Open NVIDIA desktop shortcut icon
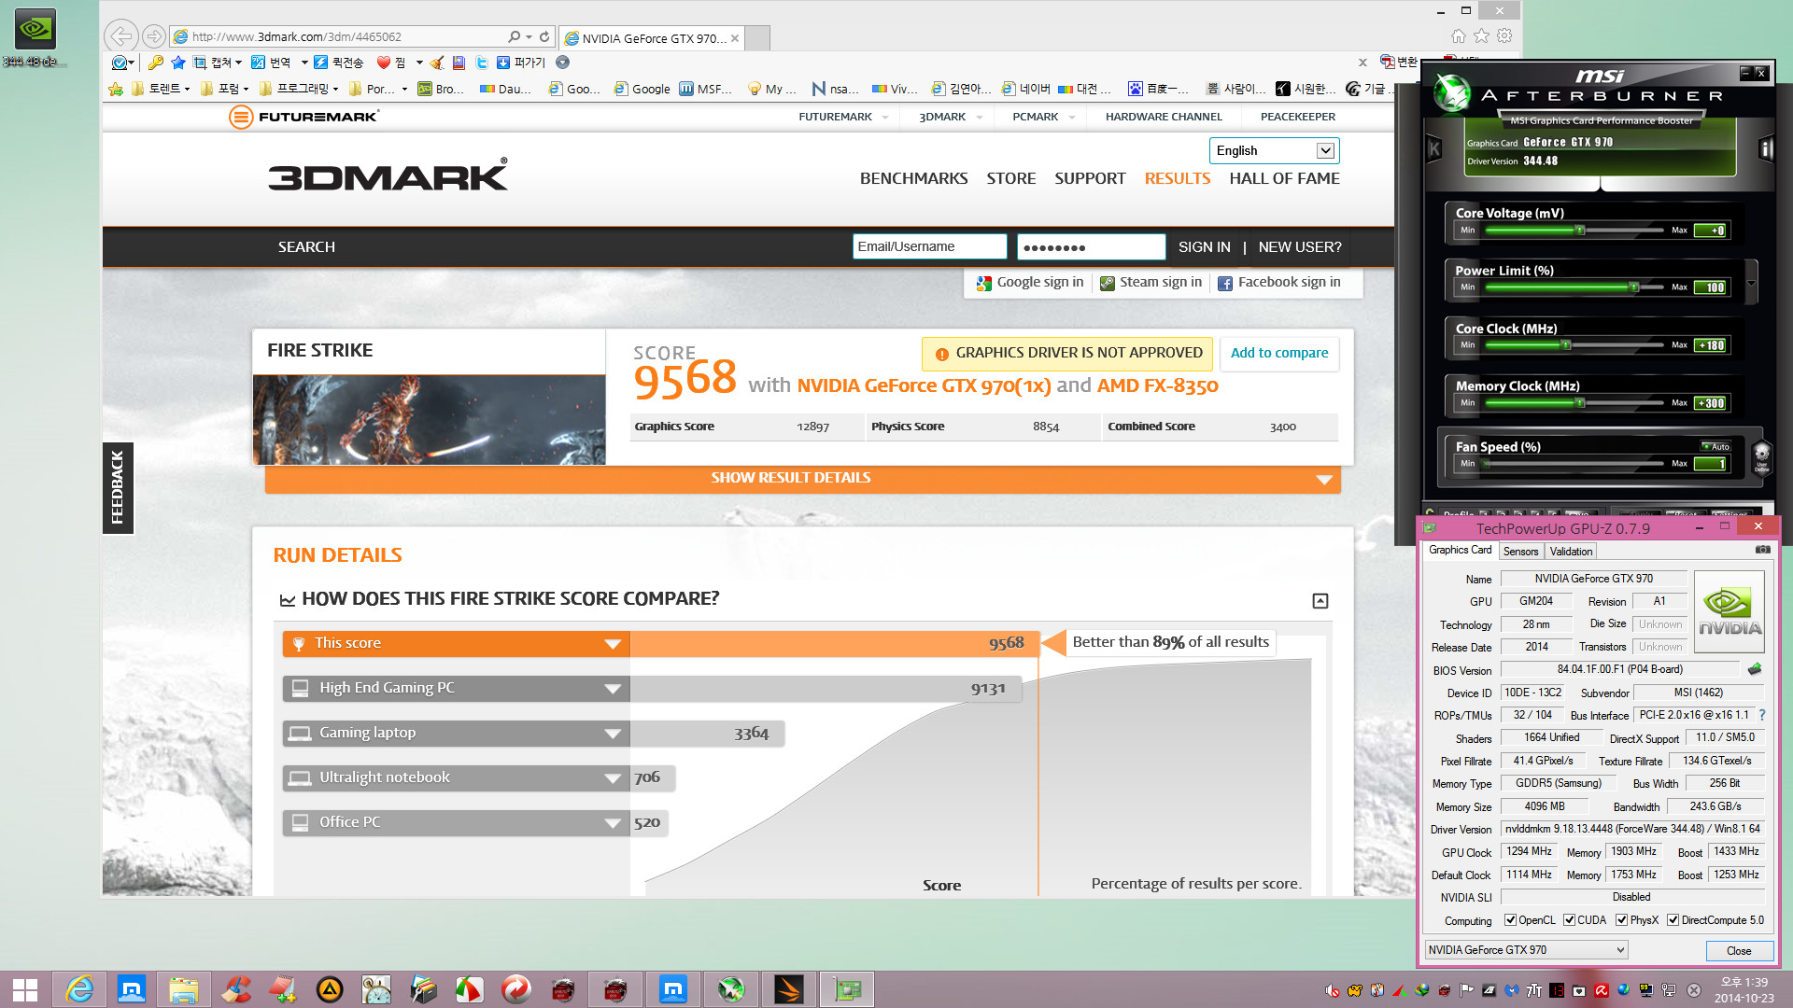The width and height of the screenshot is (1793, 1008). pyautogui.click(x=35, y=37)
